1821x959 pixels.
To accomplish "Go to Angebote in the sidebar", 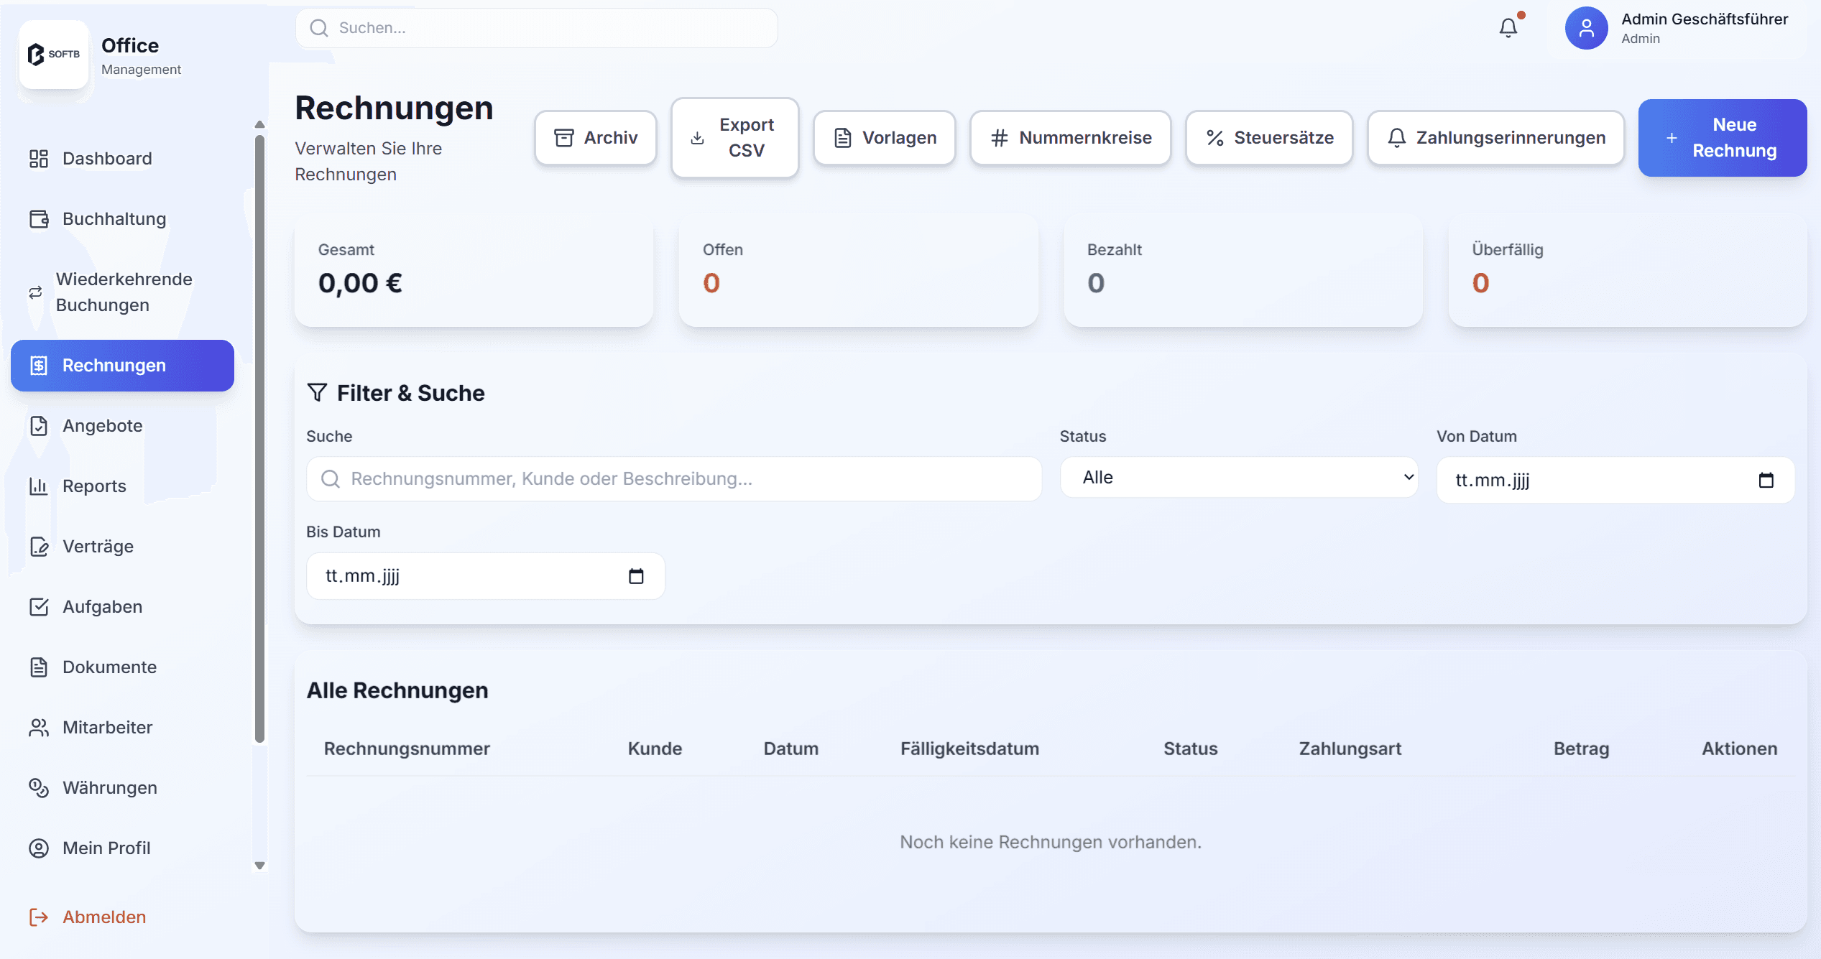I will point(103,426).
